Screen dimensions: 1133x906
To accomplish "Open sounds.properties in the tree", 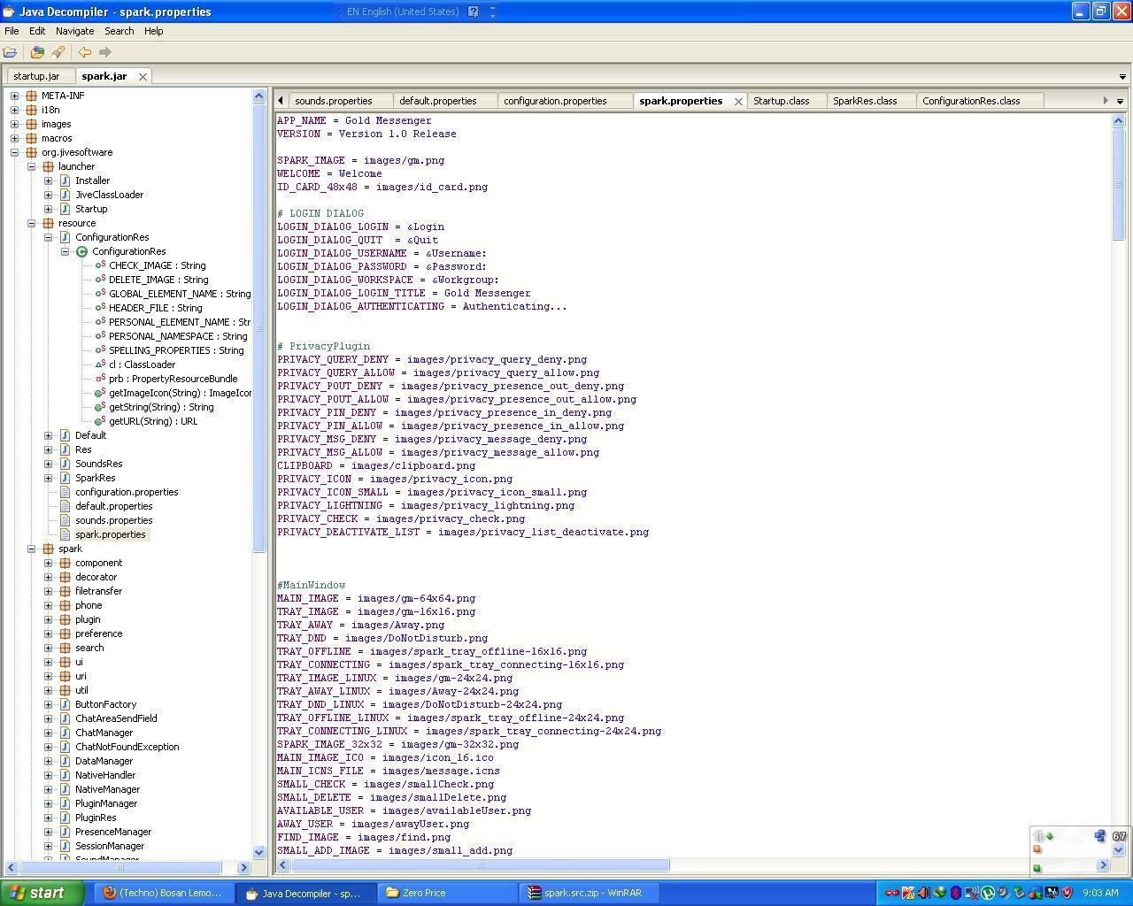I will coord(113,520).
